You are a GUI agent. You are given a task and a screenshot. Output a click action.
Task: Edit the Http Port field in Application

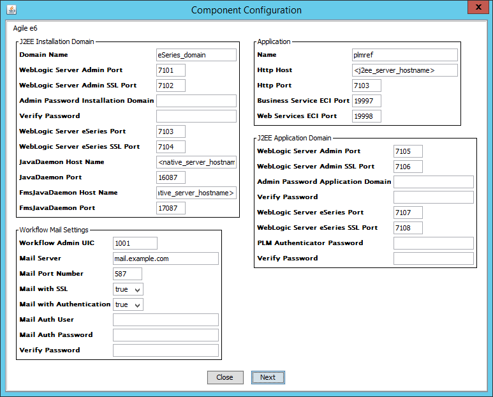(x=367, y=86)
